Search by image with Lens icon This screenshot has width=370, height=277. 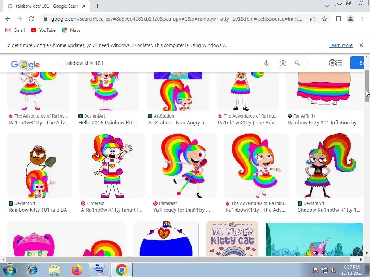tap(283, 63)
